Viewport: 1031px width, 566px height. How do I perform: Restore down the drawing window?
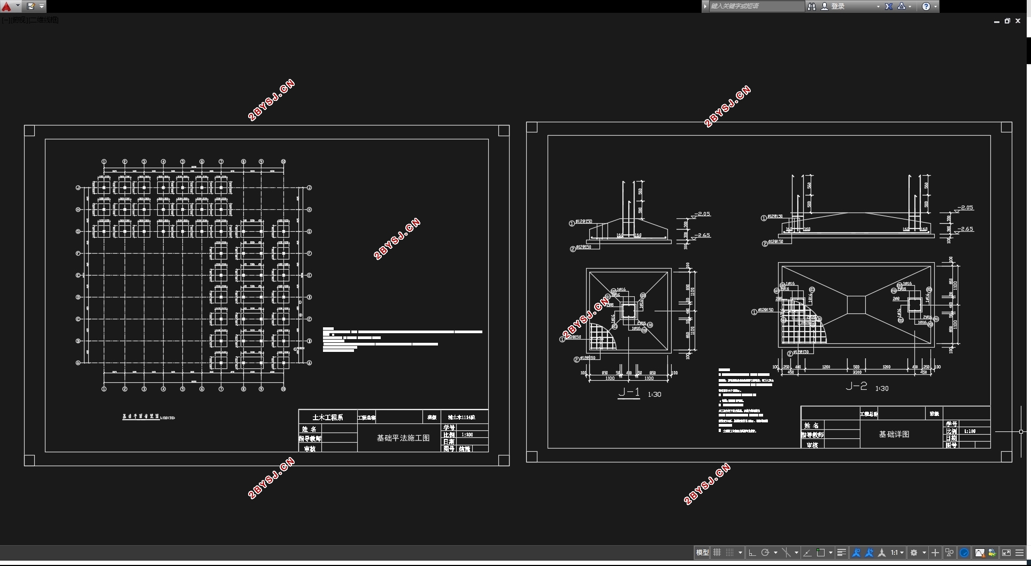click(x=1007, y=21)
